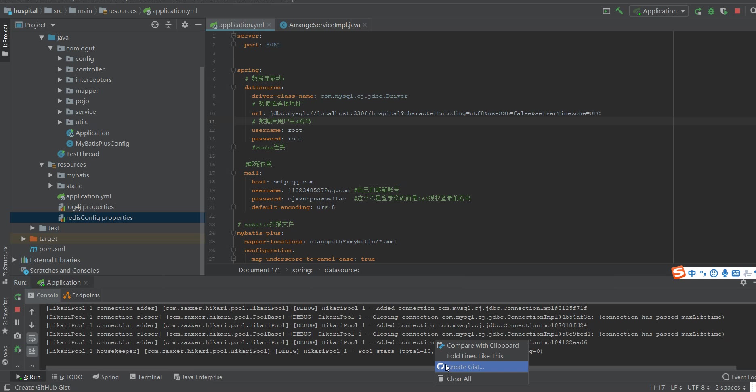Viewport: 756px width, 392px height.
Task: Click the Debug bug icon in top toolbar
Action: click(x=711, y=11)
